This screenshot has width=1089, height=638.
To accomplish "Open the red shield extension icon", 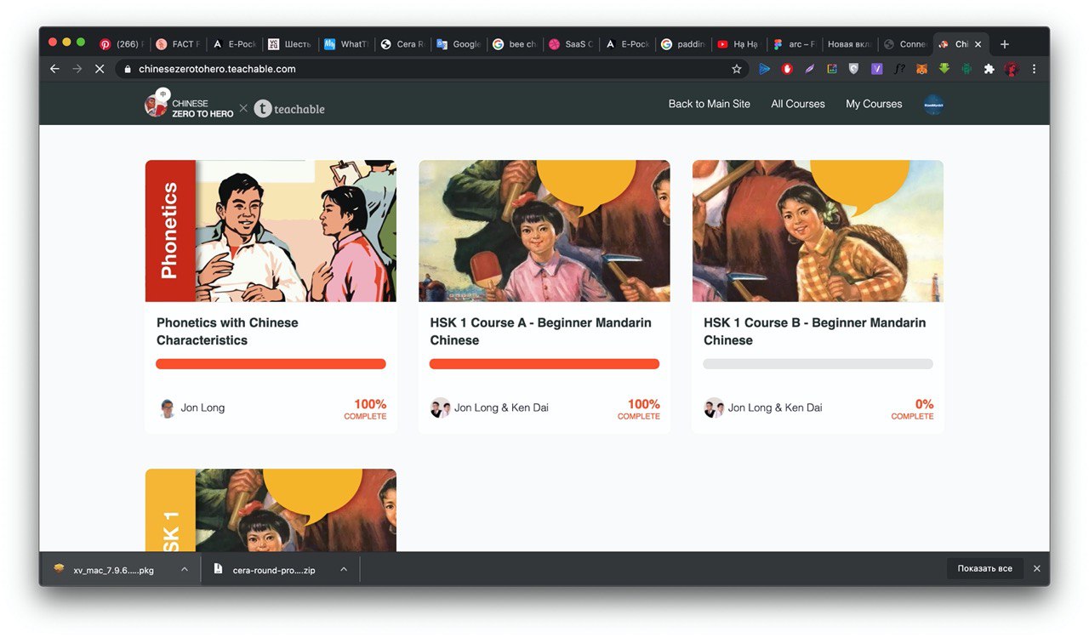I will tap(787, 69).
